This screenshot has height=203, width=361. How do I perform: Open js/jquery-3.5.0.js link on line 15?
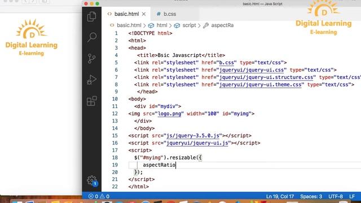[x=193, y=135]
